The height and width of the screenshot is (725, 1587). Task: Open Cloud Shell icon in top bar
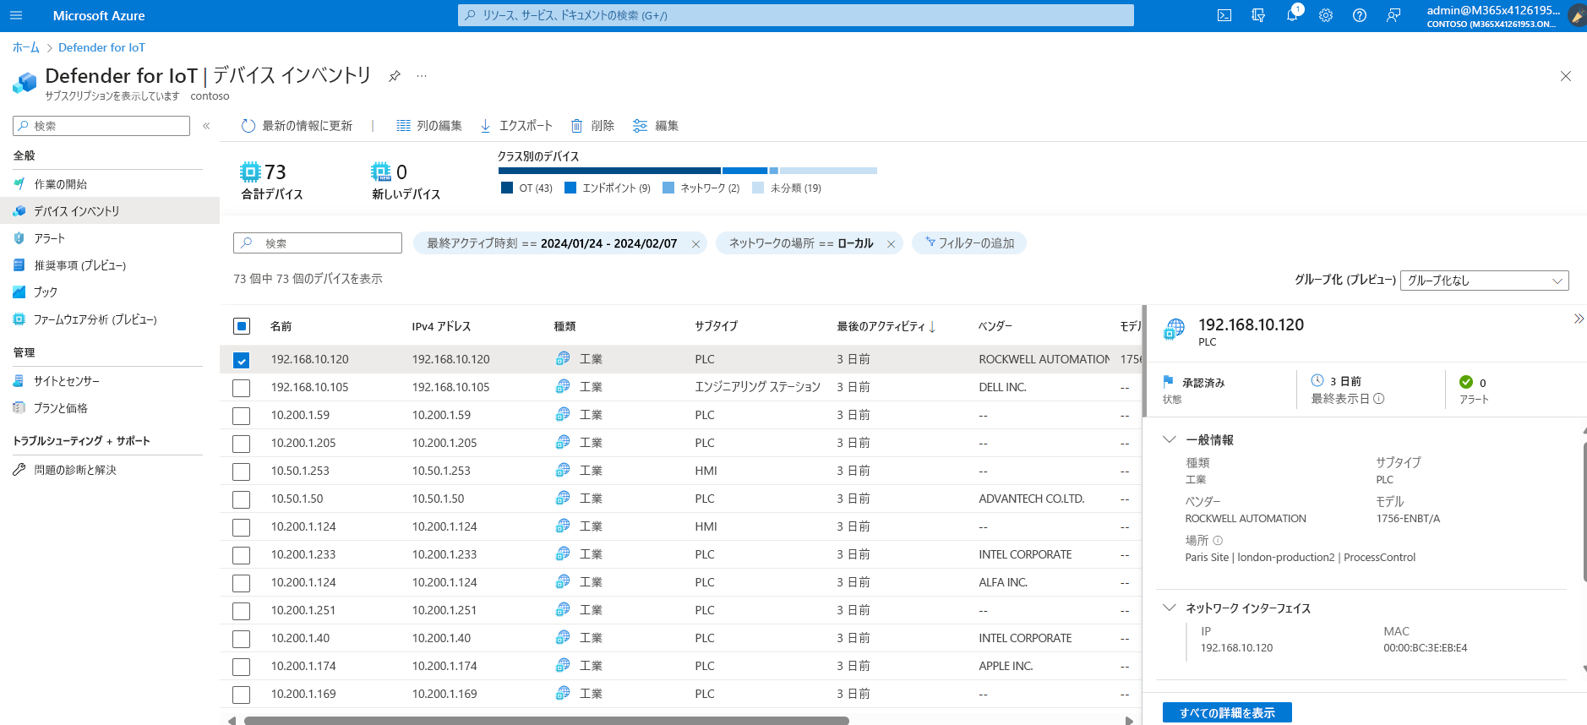1224,15
